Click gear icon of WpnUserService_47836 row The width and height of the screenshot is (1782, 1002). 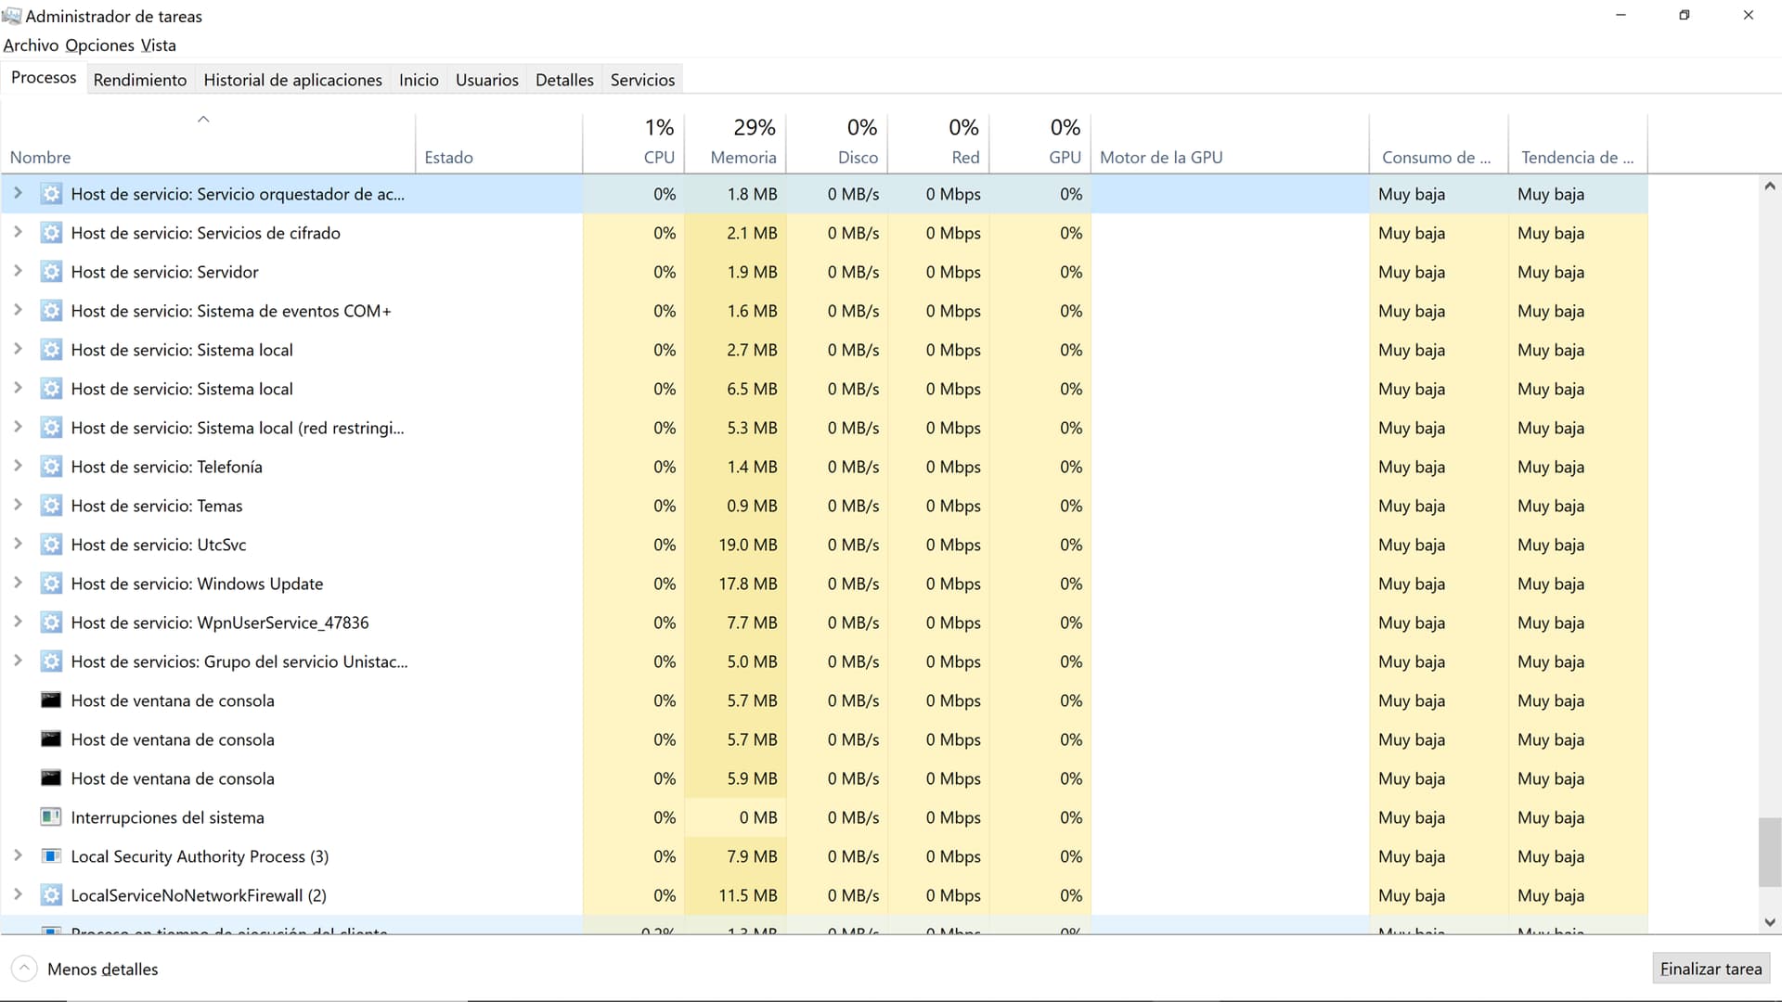click(51, 623)
